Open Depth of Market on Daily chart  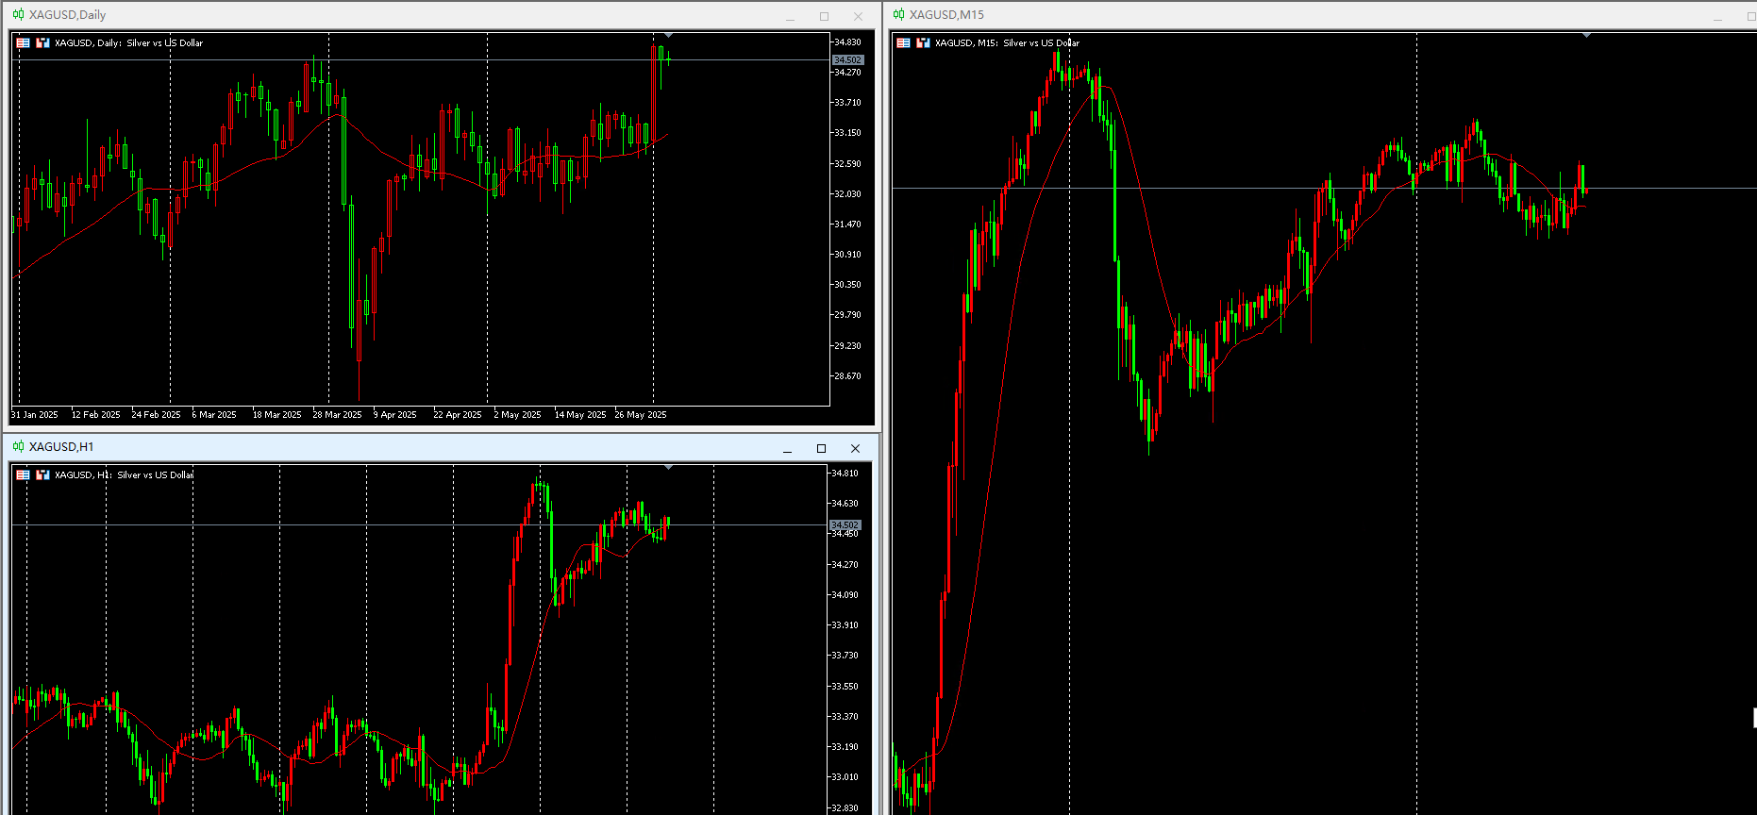coord(42,42)
